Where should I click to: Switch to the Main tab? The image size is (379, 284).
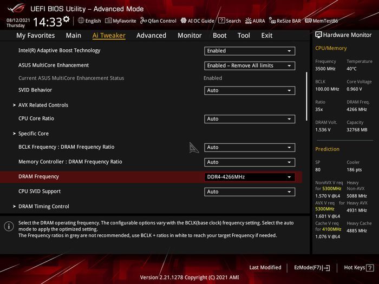point(74,36)
